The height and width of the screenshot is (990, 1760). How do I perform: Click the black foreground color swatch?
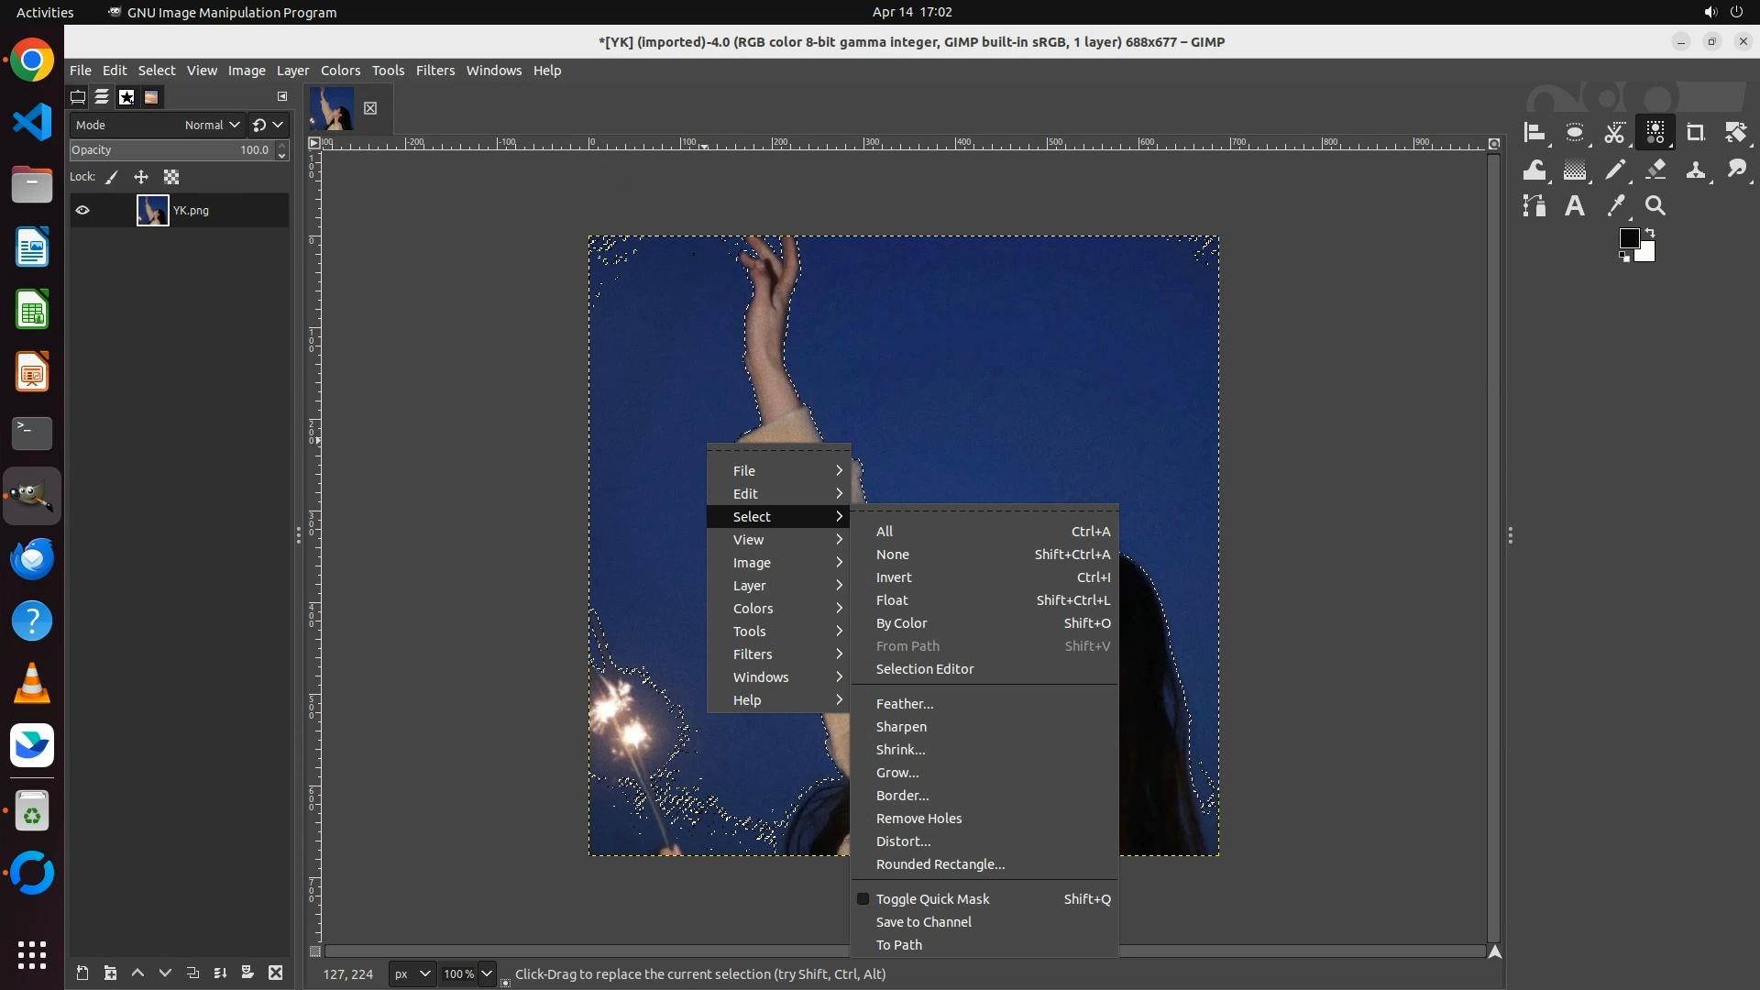[1629, 239]
